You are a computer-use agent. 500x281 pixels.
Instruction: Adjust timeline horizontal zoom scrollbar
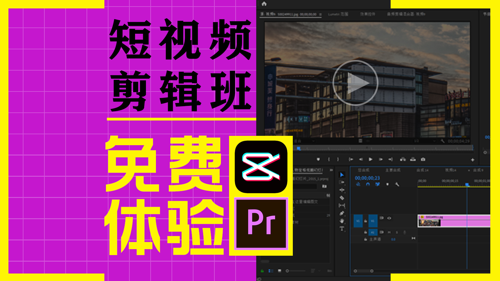(x=363, y=271)
